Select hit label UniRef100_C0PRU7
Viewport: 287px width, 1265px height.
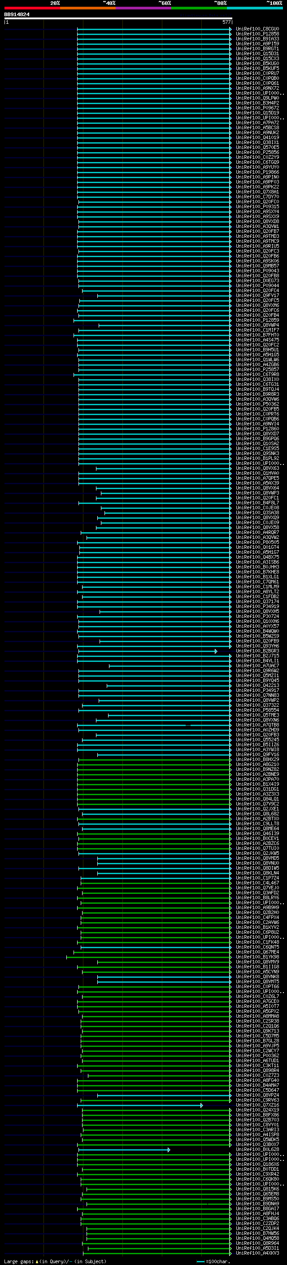click(257, 73)
